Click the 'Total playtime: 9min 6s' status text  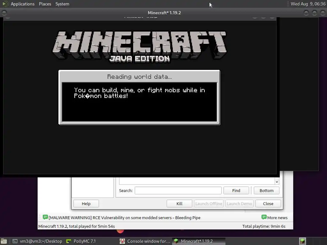264,226
